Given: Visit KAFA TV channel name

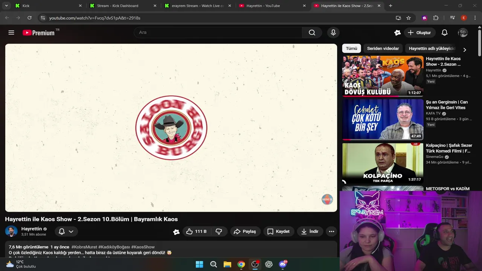Looking at the screenshot, I should pyautogui.click(x=433, y=113).
